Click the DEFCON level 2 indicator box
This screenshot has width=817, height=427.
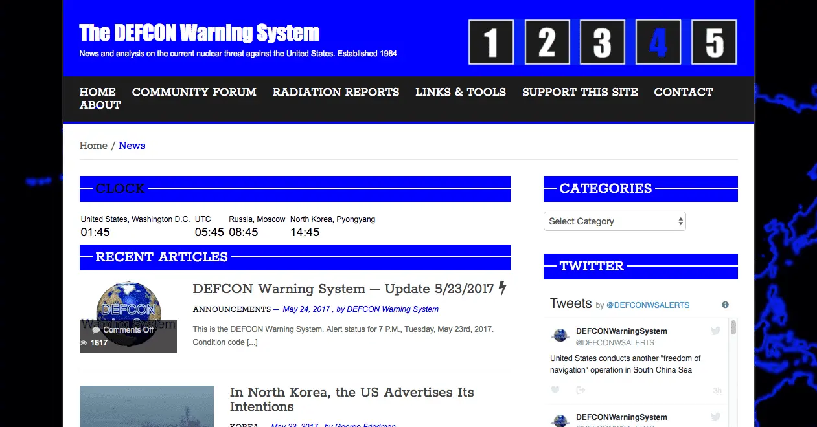(547, 43)
